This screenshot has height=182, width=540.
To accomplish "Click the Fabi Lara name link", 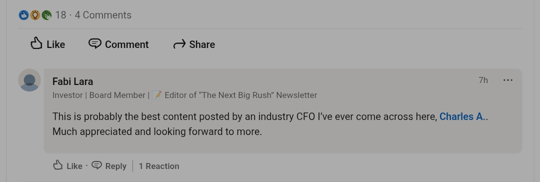I will [x=72, y=81].
